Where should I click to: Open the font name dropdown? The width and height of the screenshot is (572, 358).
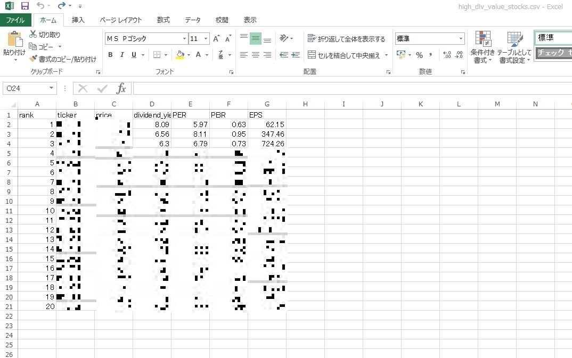tap(184, 39)
